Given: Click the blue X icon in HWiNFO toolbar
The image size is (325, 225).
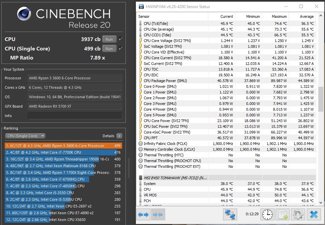Looking at the screenshot, I should pos(314,215).
